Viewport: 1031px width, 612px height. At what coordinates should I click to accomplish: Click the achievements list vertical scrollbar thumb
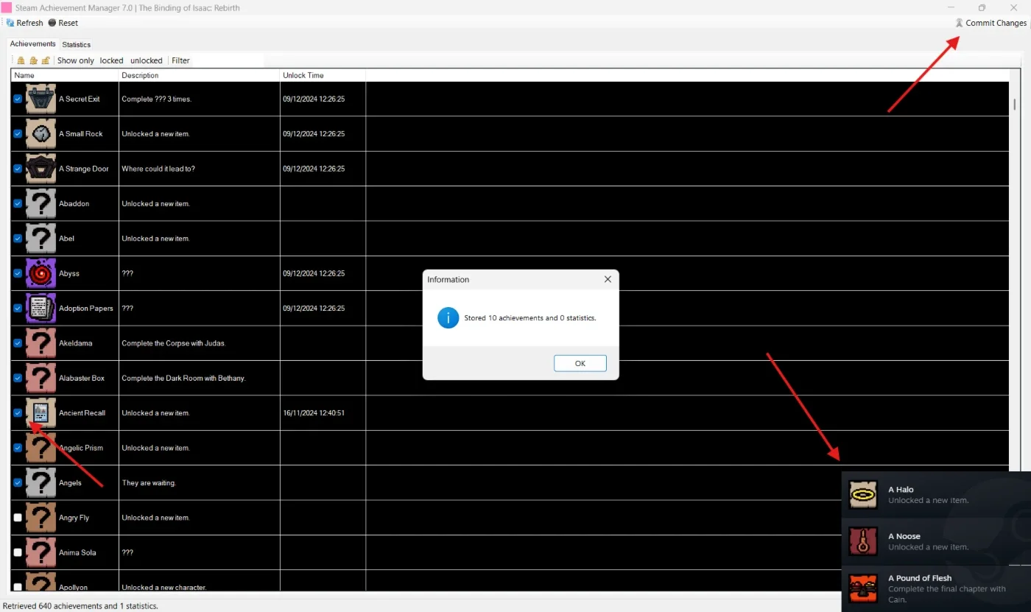click(1014, 104)
